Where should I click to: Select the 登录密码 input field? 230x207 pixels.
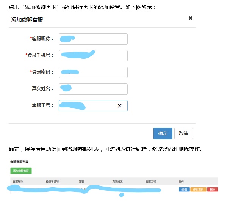click(93, 72)
